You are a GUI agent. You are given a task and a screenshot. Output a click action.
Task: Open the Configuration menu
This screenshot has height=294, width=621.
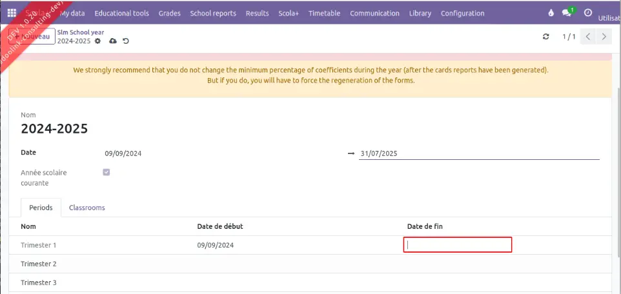pos(462,13)
